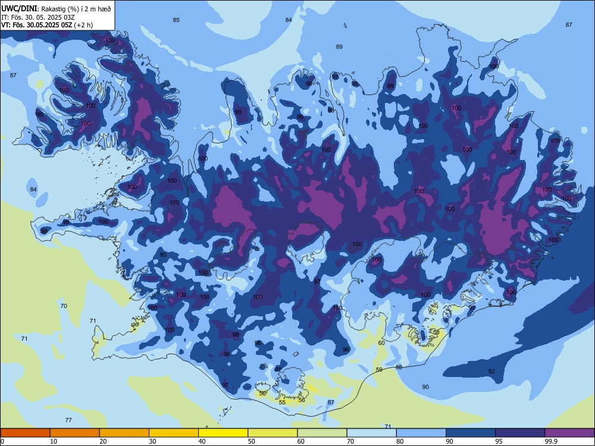Click the legend tick label '30'
This screenshot has height=446, width=595.
click(x=152, y=441)
